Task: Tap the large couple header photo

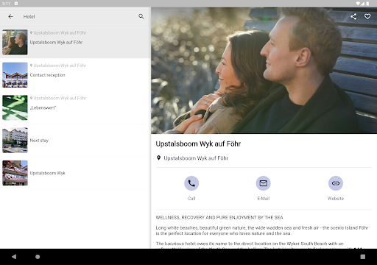Action: pos(264,71)
